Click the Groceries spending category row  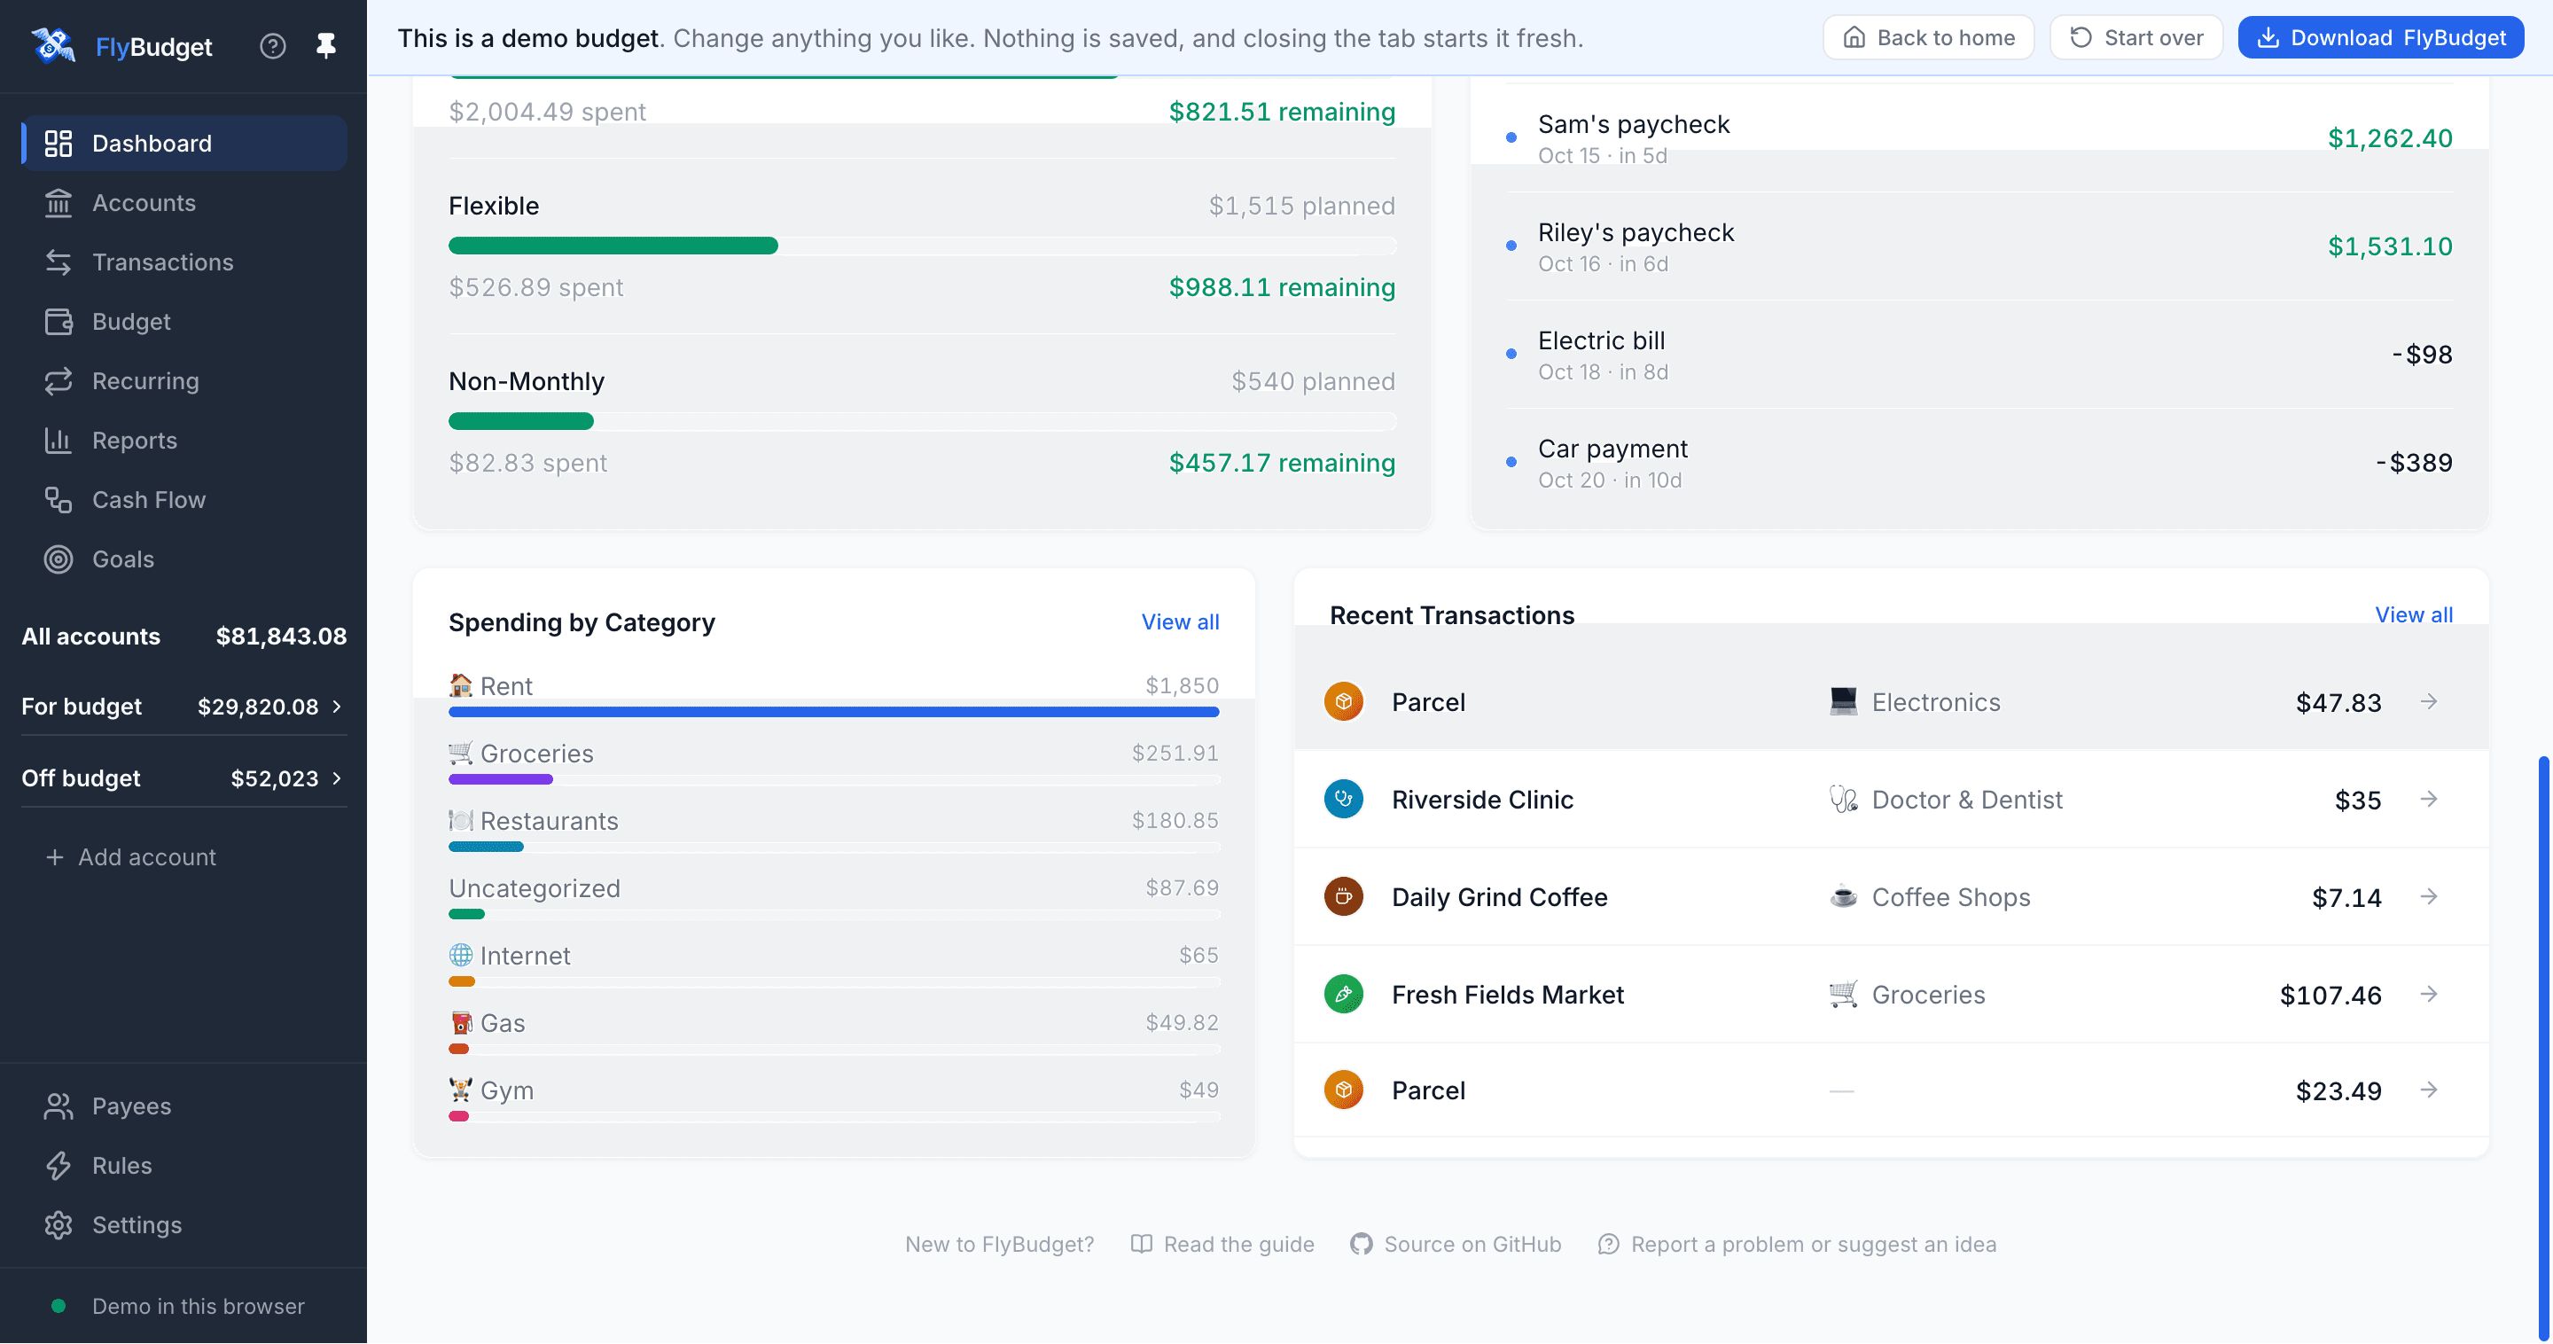point(833,762)
